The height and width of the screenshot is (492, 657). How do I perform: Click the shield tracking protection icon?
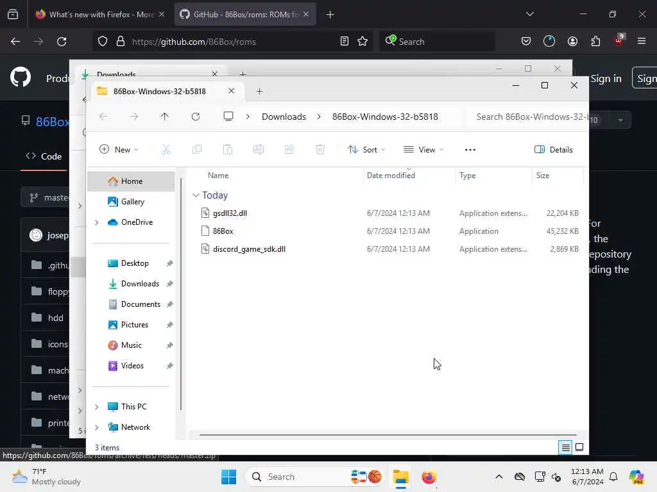pyautogui.click(x=103, y=41)
